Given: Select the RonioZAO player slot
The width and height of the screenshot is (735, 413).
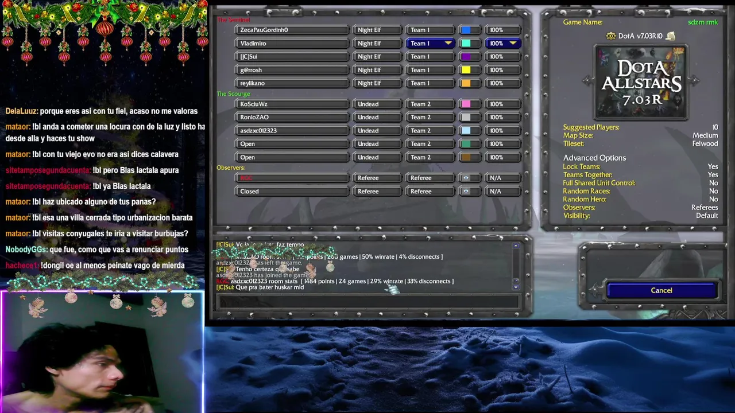Looking at the screenshot, I should [292, 117].
